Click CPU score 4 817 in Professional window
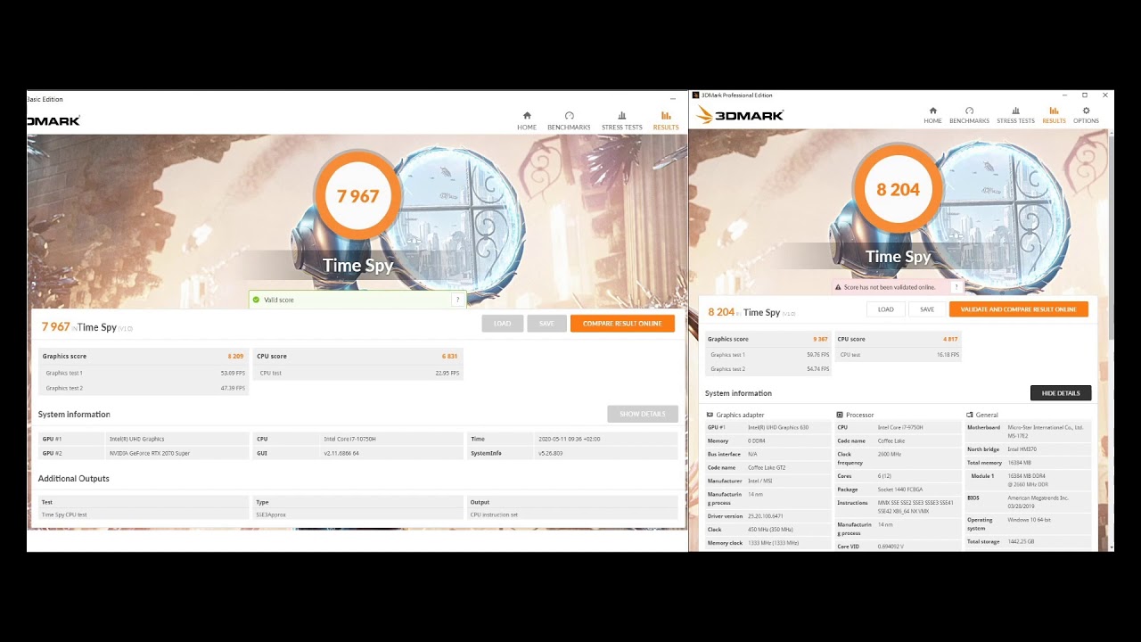The image size is (1141, 642). [x=898, y=339]
